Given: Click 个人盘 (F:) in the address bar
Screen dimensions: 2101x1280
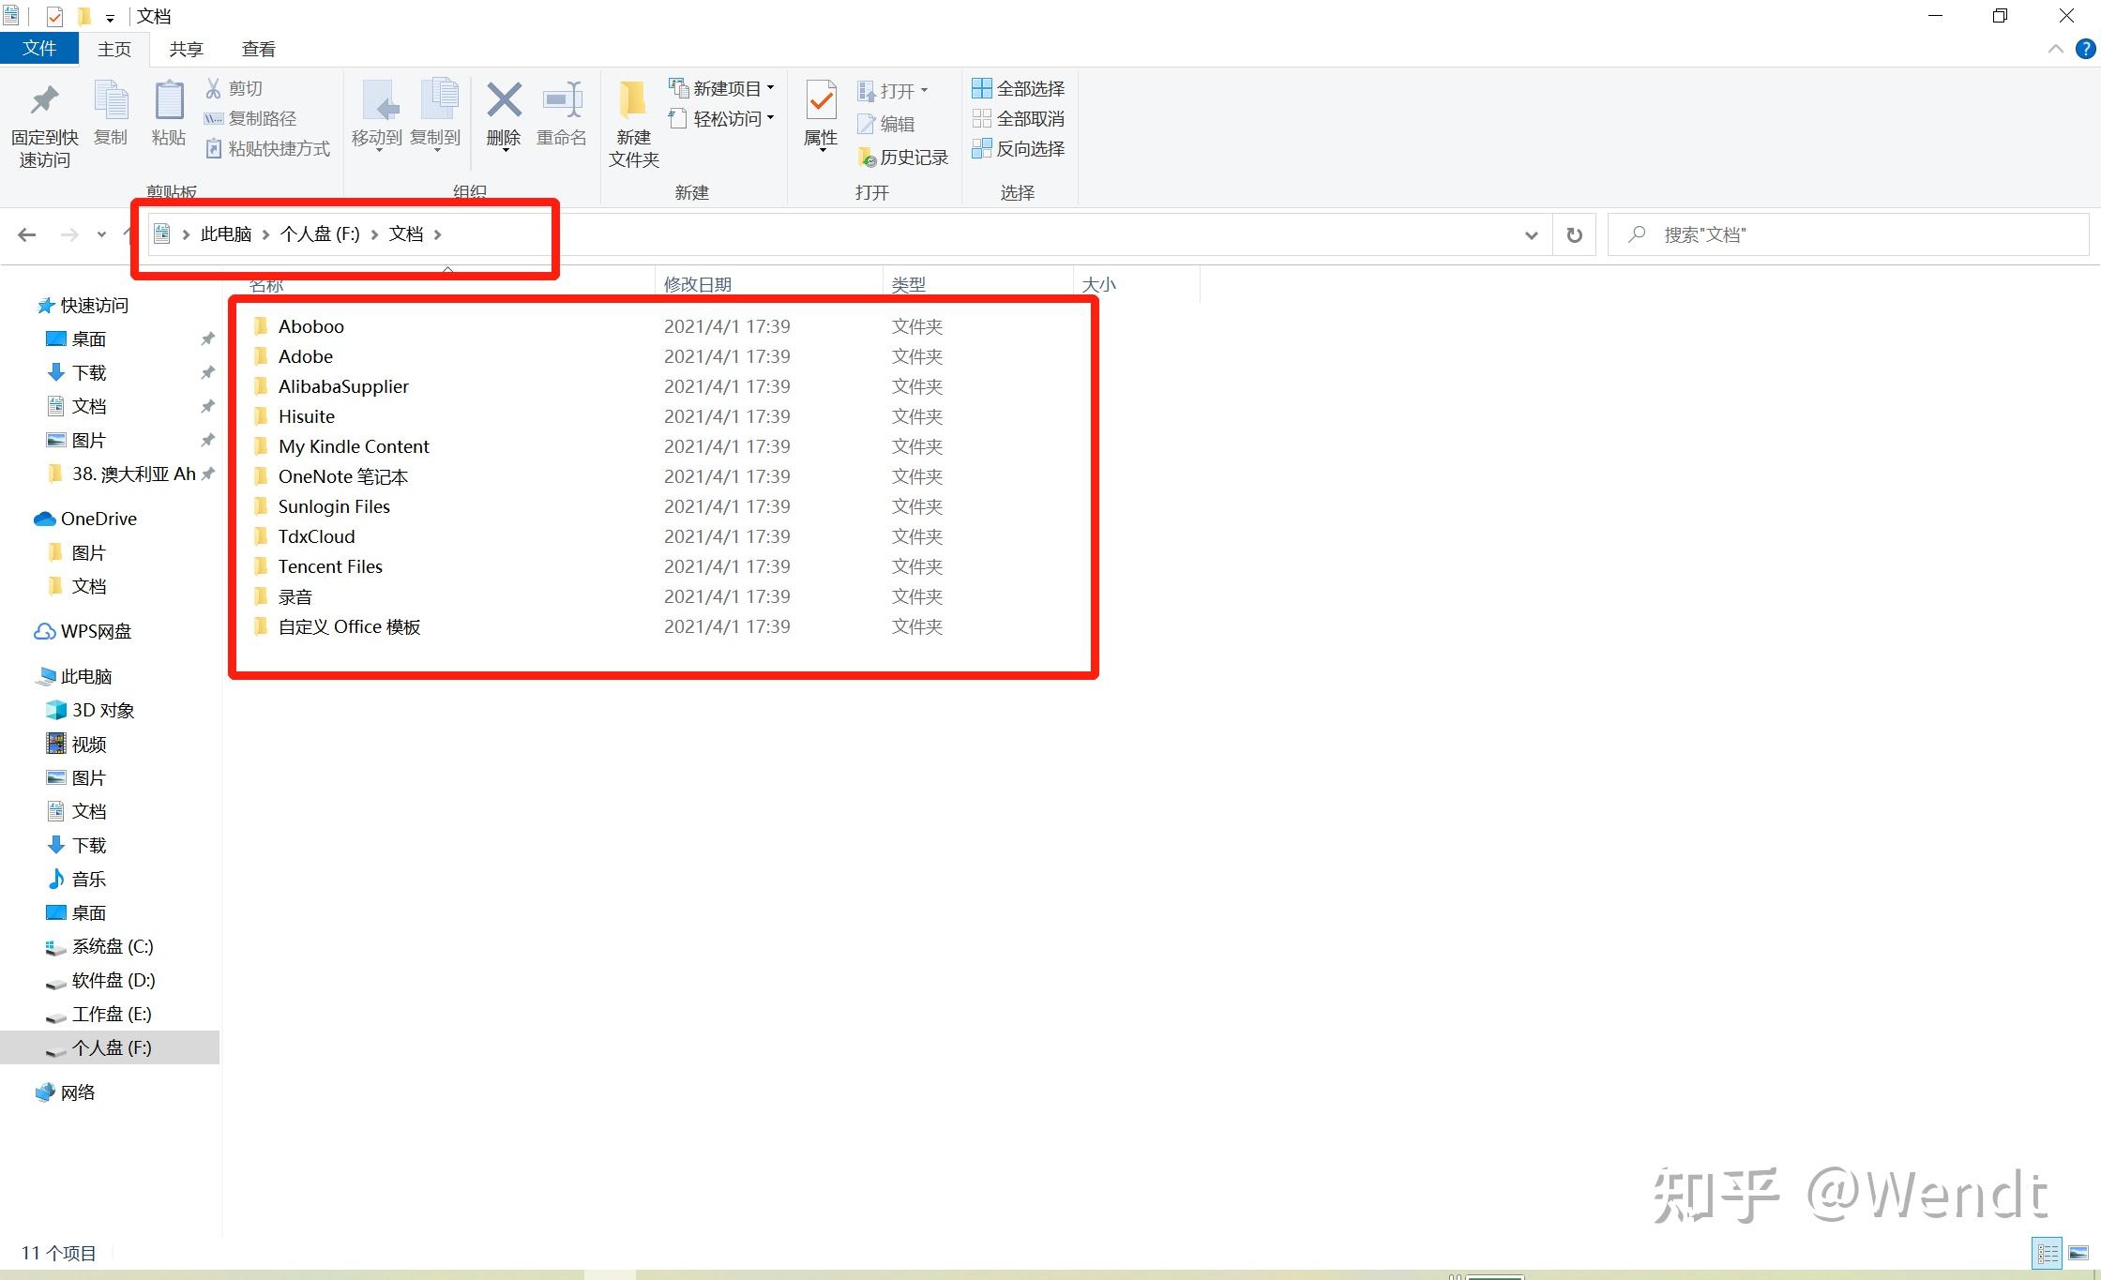Looking at the screenshot, I should tap(320, 234).
